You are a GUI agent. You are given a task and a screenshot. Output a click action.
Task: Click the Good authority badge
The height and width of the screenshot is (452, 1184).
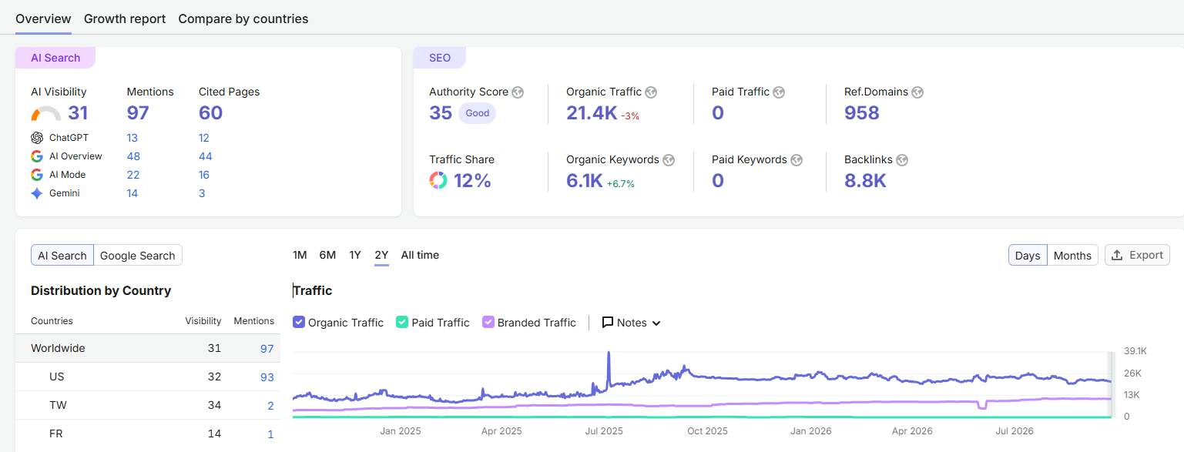pyautogui.click(x=477, y=113)
